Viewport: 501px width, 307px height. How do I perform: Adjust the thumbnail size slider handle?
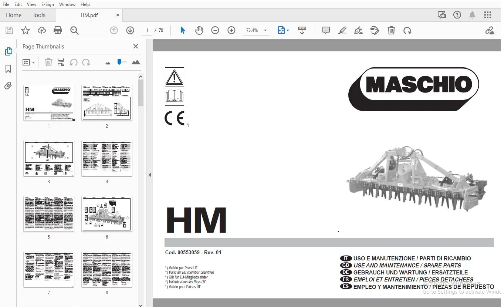click(119, 62)
